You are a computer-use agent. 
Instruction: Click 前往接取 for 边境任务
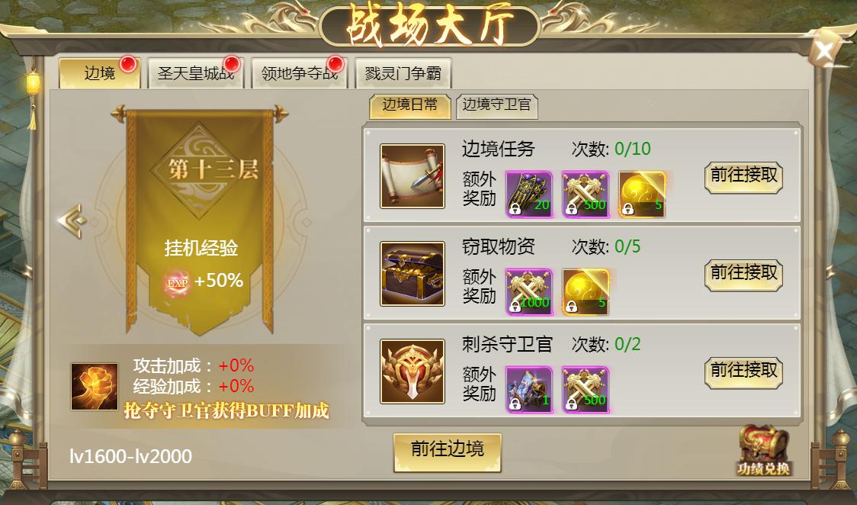click(x=743, y=177)
